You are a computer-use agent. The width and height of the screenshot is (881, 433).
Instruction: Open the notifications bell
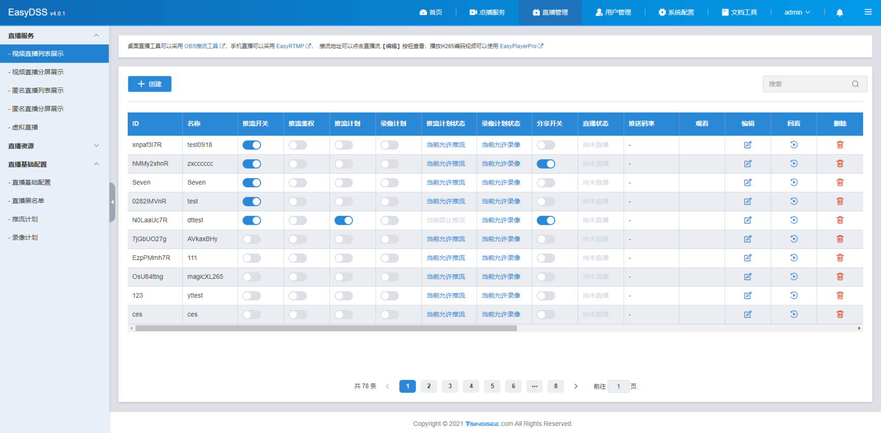tap(840, 13)
